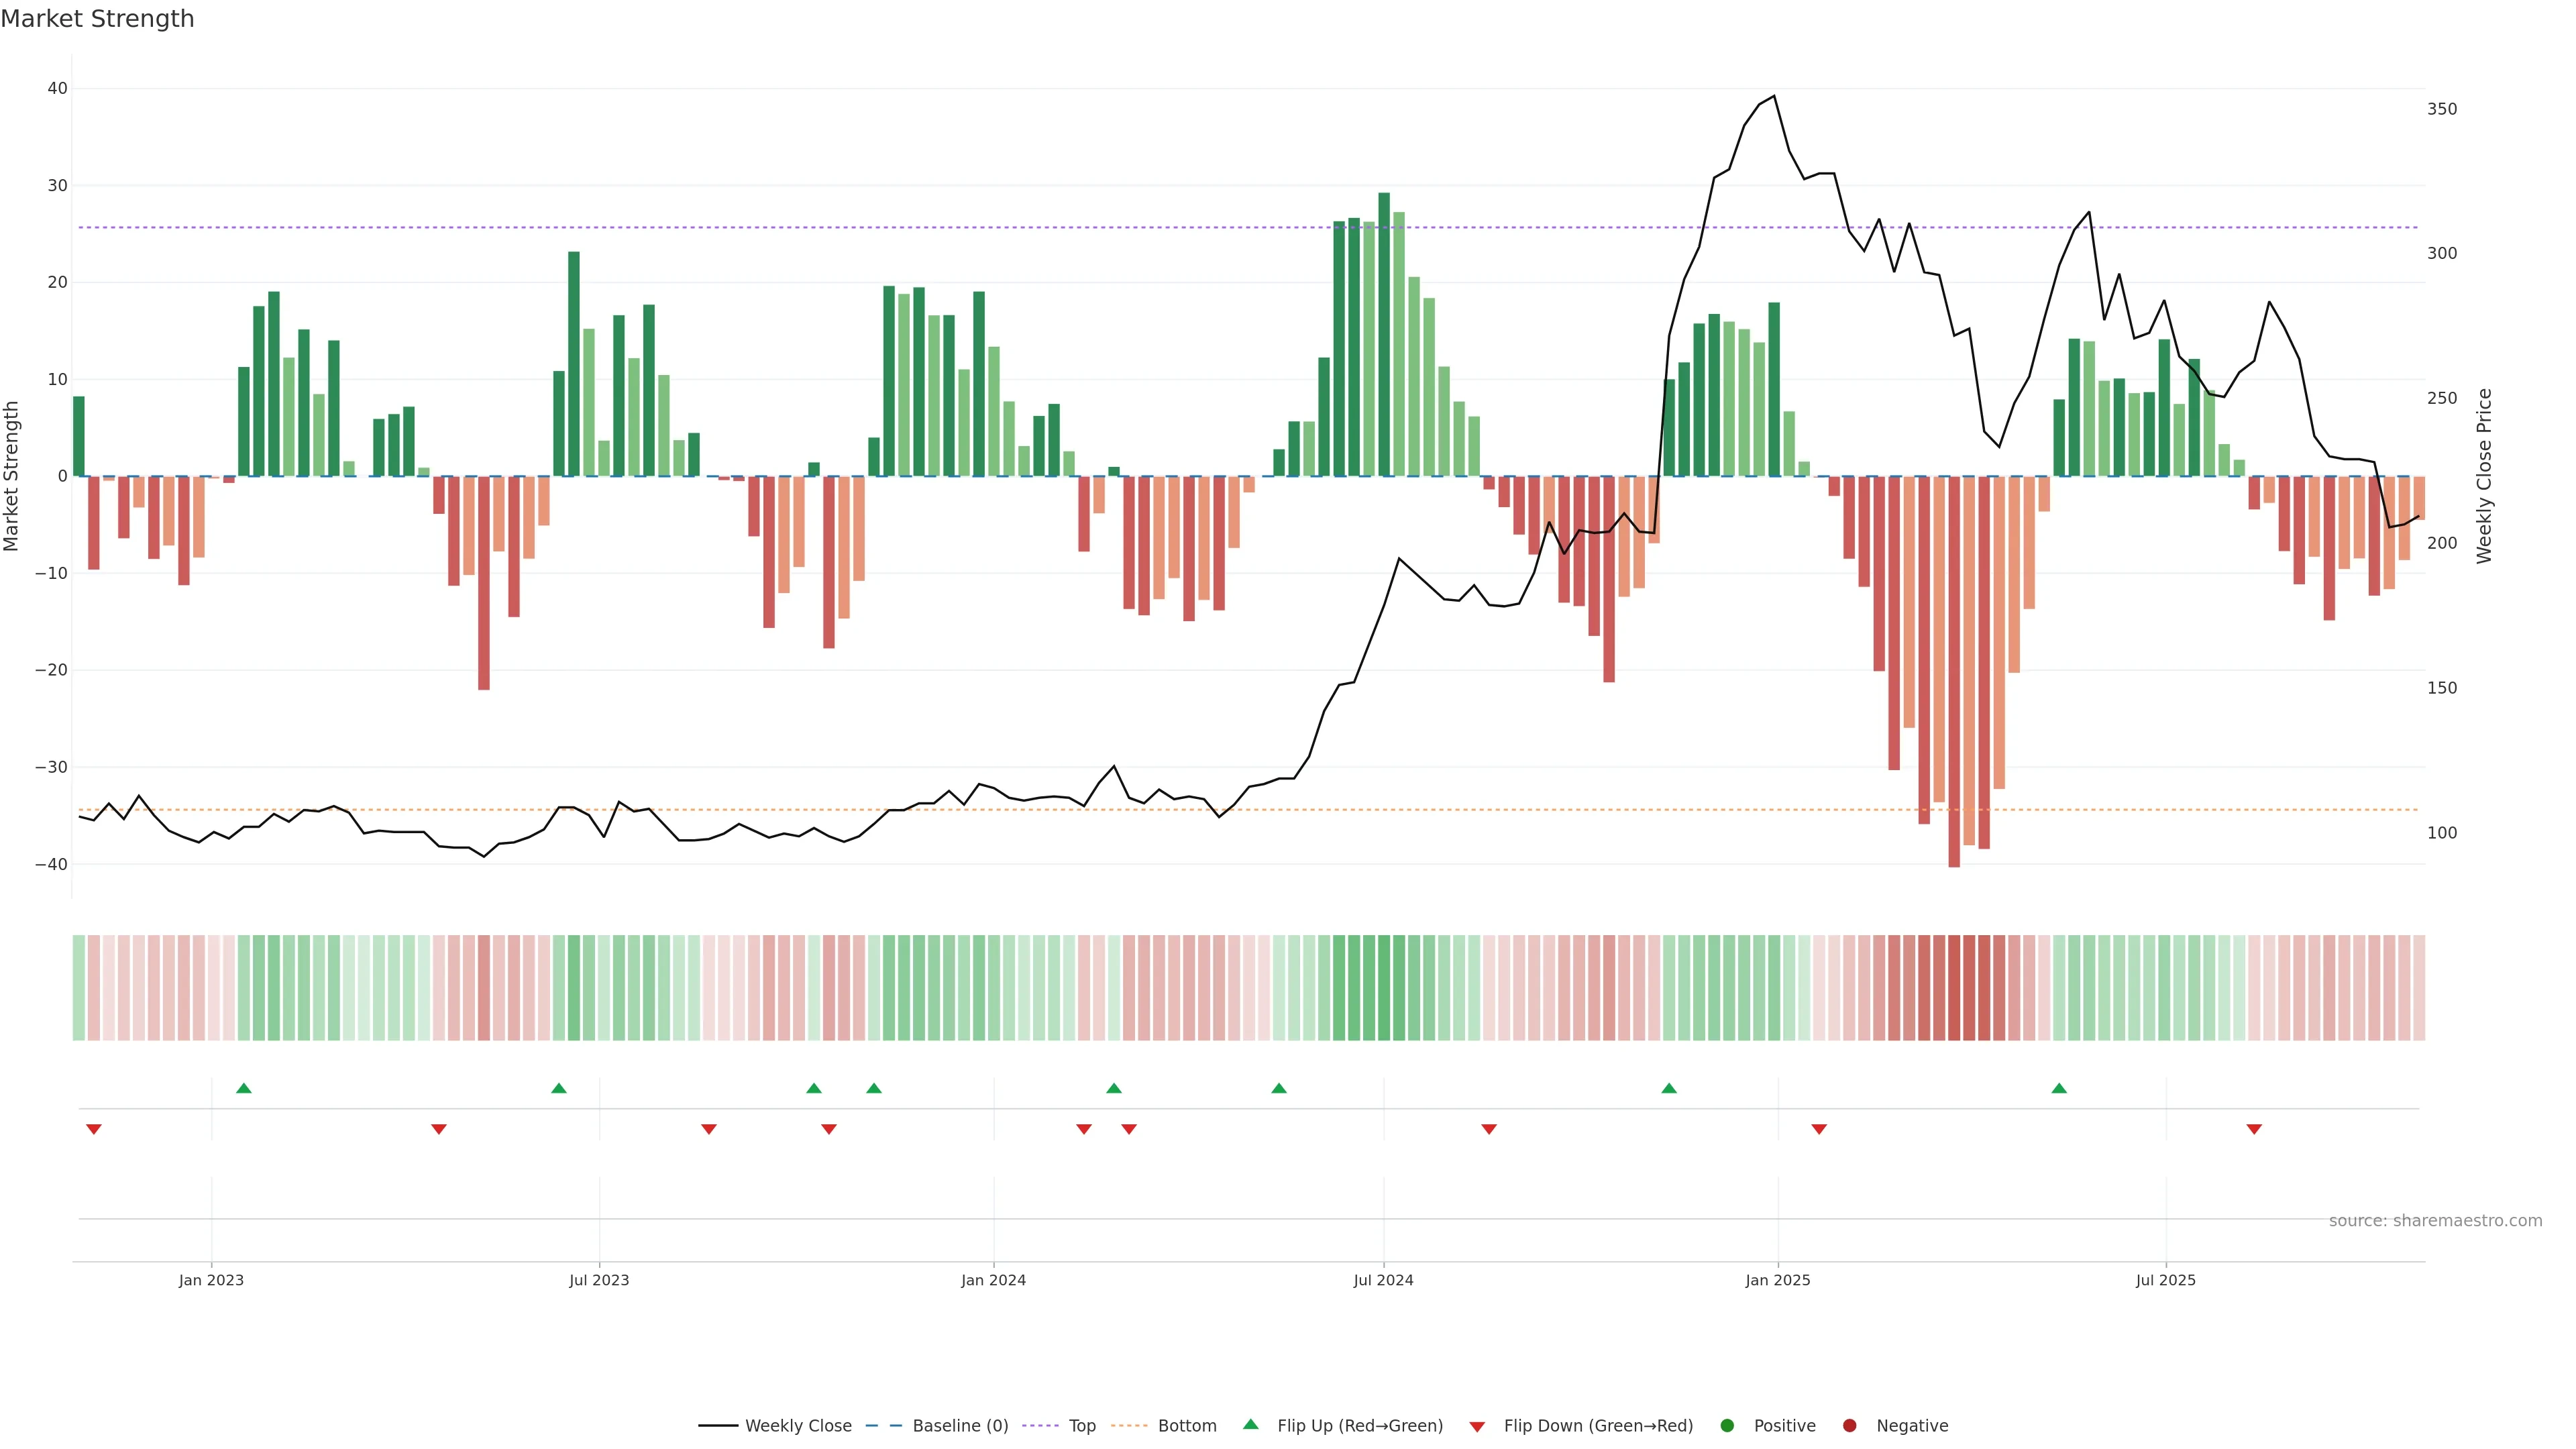Click the last red flip-down marker after Jul 2025
Screen dimensions: 2576x1449
click(x=2254, y=1129)
